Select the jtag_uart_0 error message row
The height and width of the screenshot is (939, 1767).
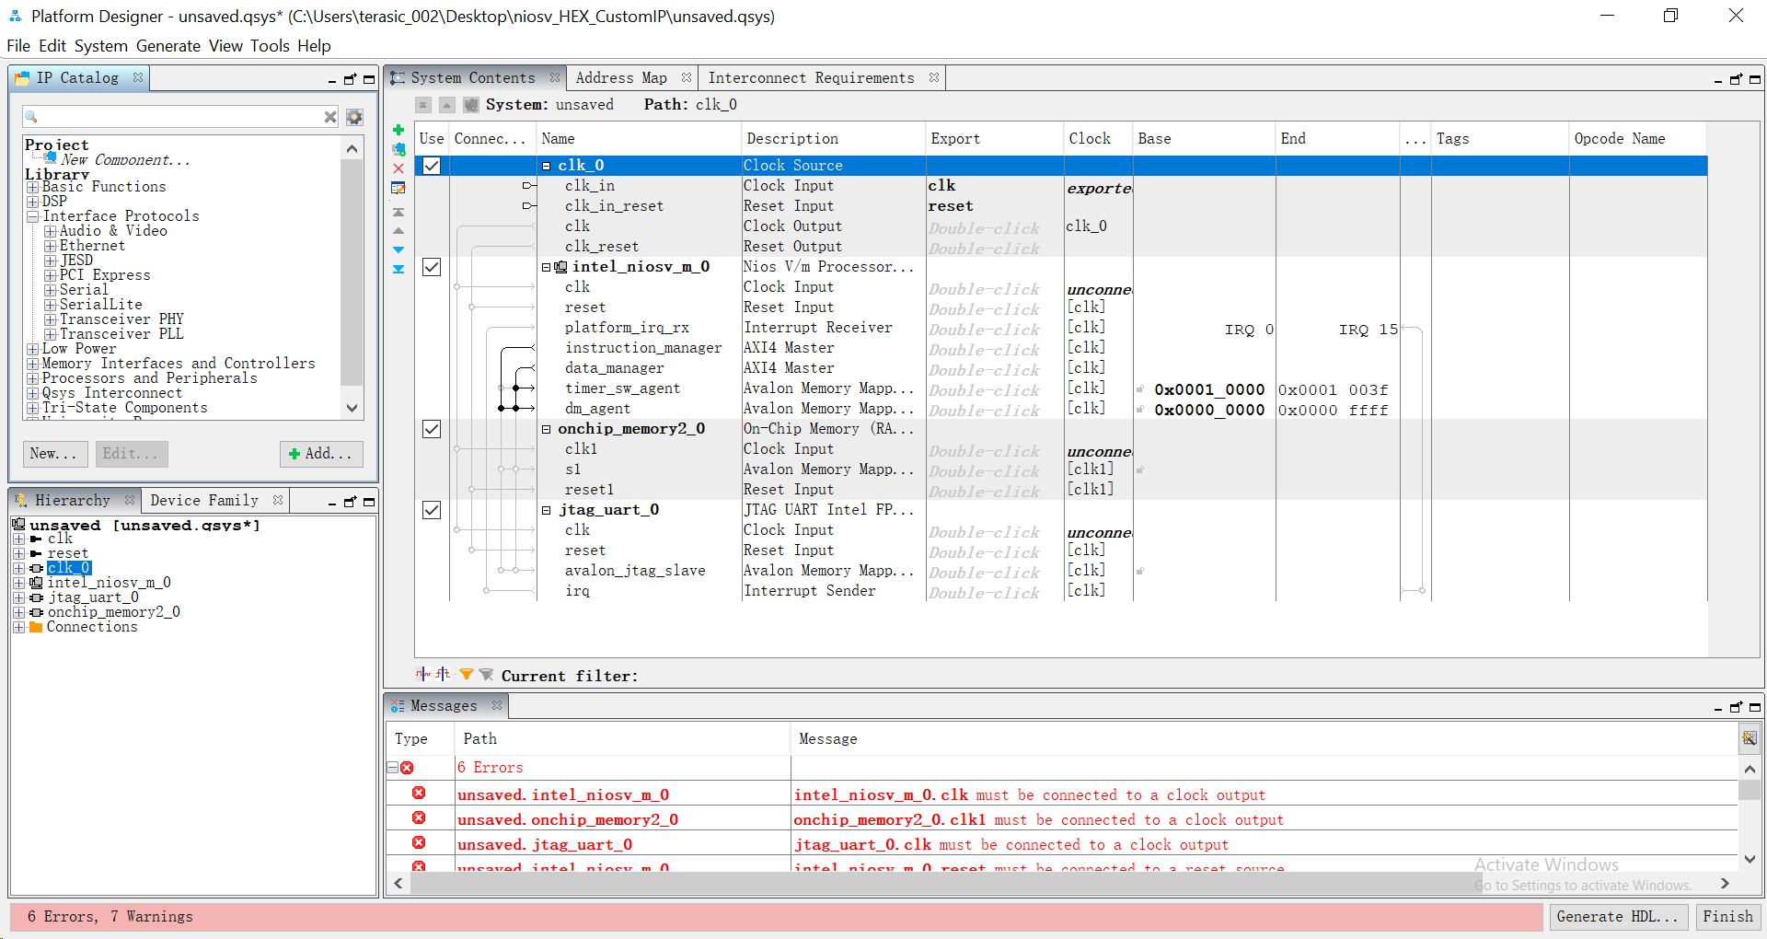pyautogui.click(x=1062, y=845)
